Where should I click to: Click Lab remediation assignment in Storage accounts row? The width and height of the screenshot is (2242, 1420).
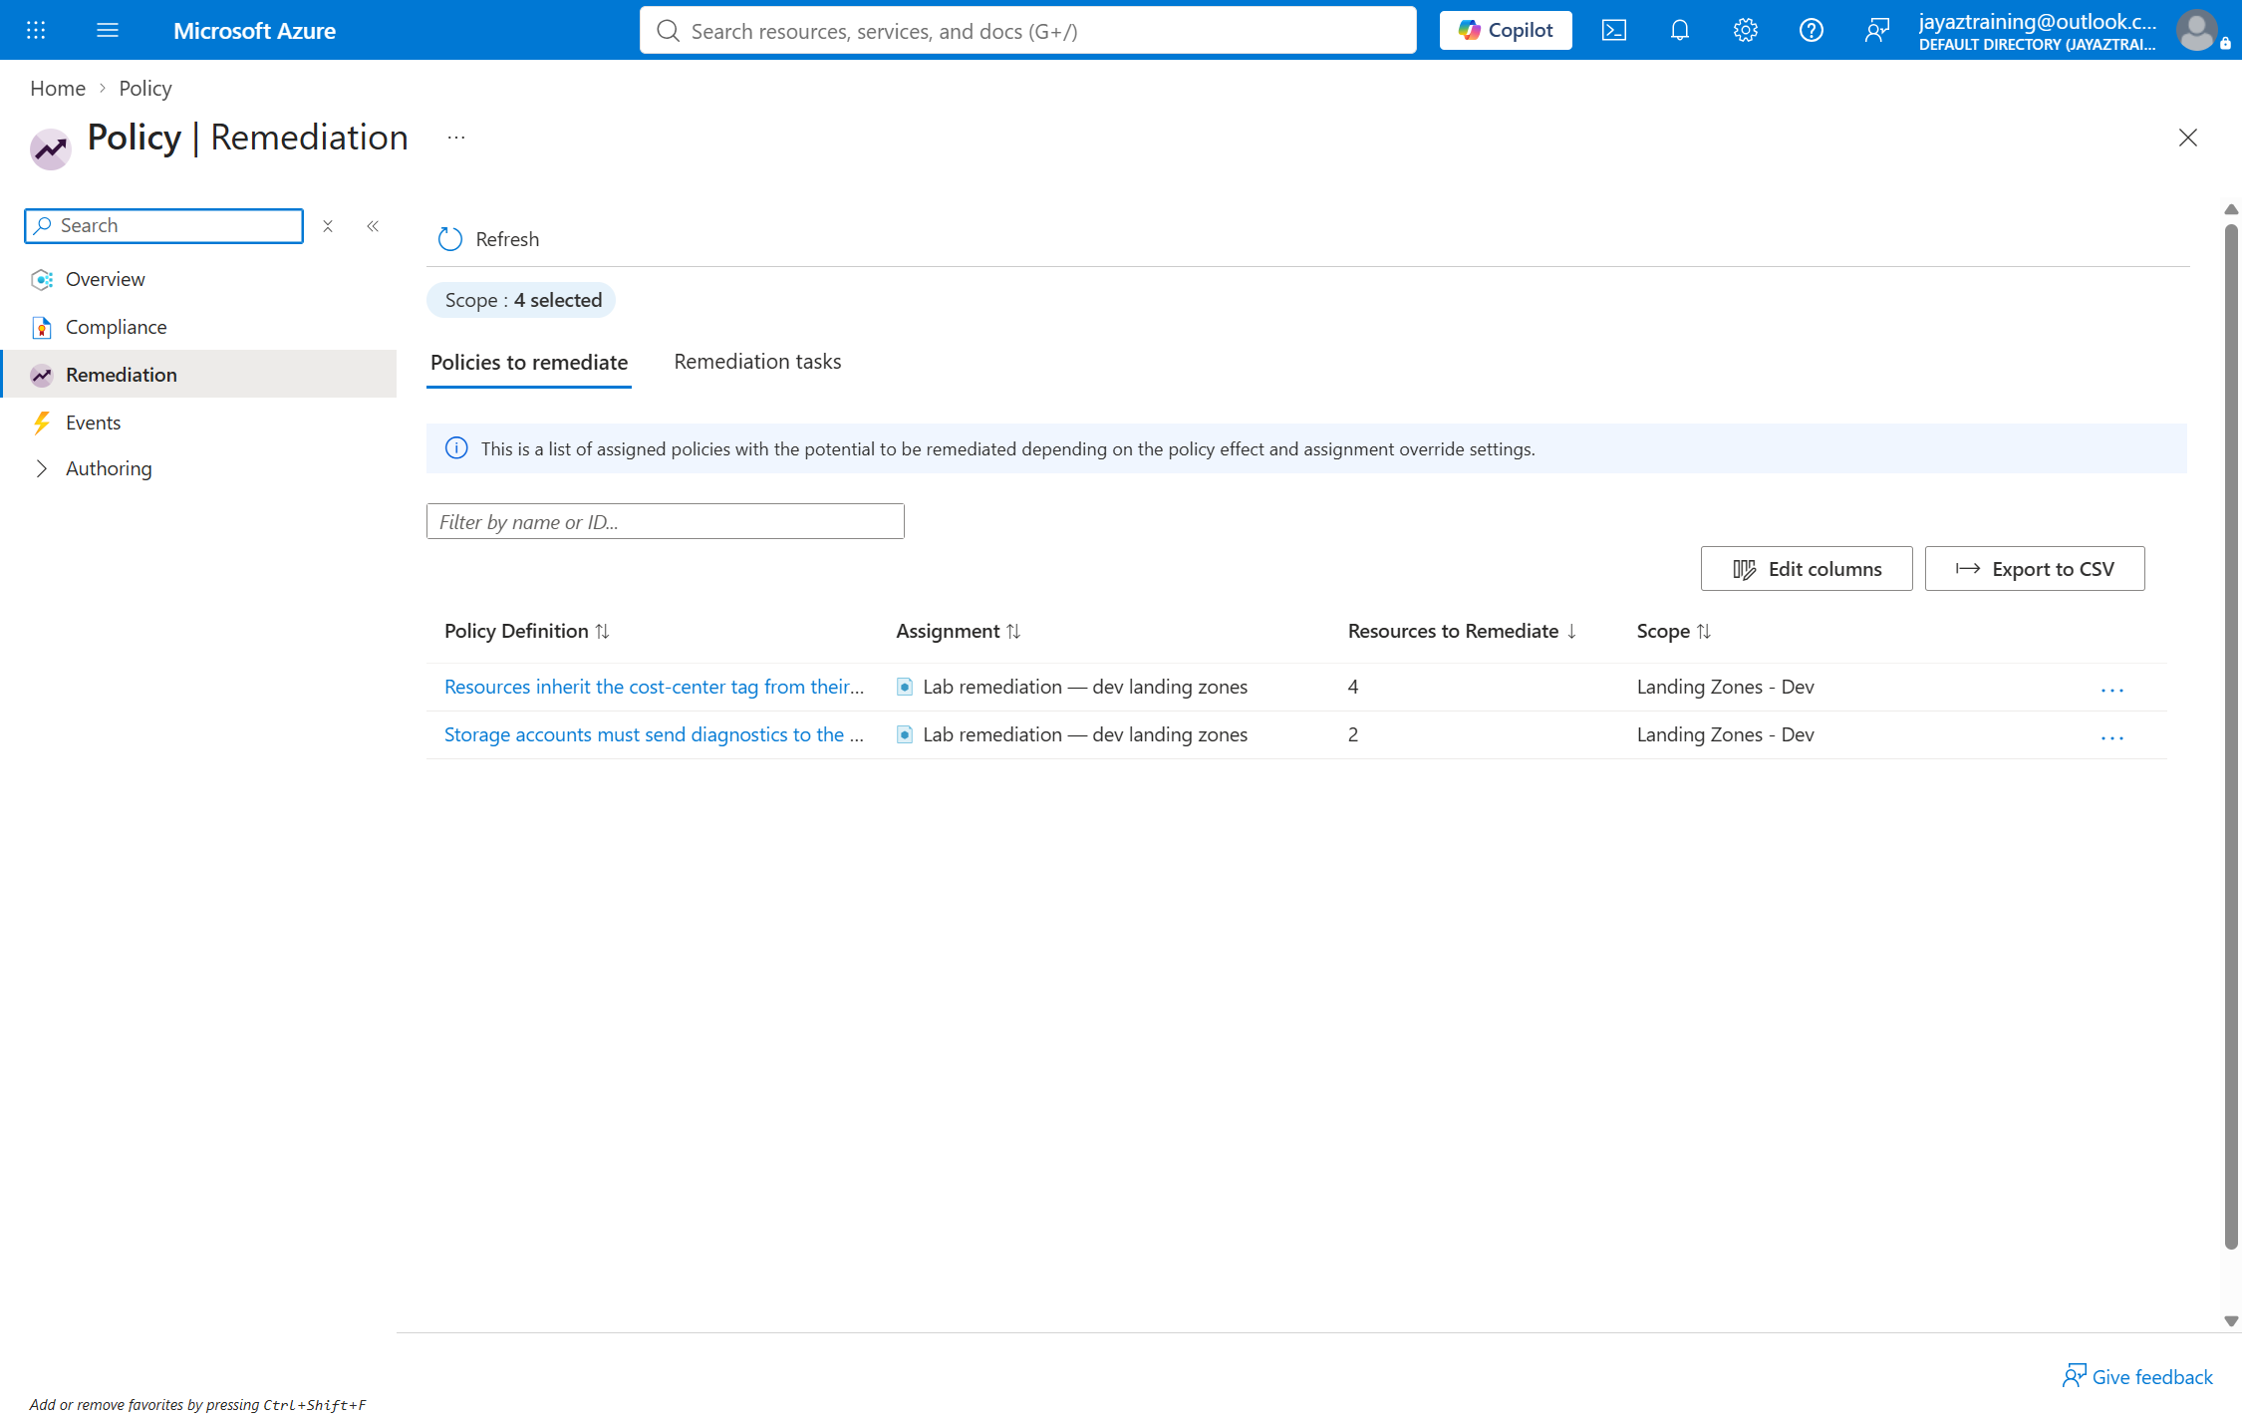tap(1085, 734)
